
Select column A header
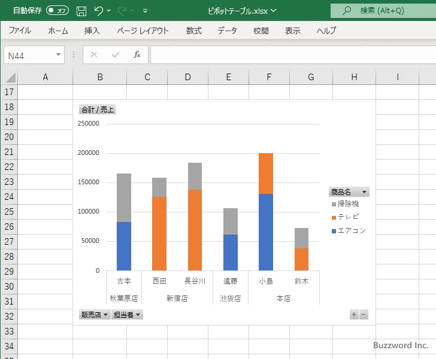pos(46,77)
